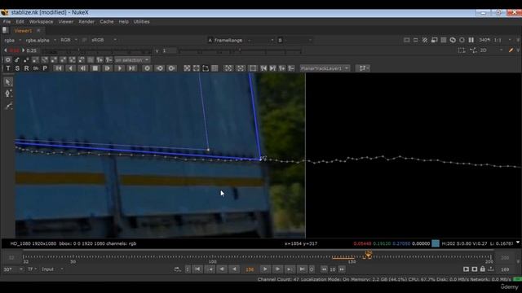Open the Input frame range dropdown

[52, 269]
